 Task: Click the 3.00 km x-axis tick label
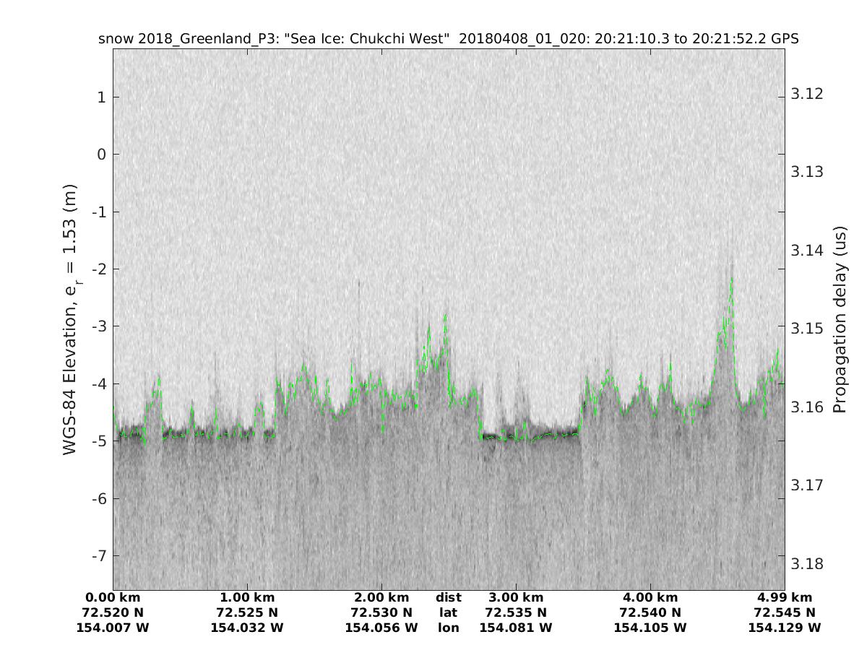(516, 597)
